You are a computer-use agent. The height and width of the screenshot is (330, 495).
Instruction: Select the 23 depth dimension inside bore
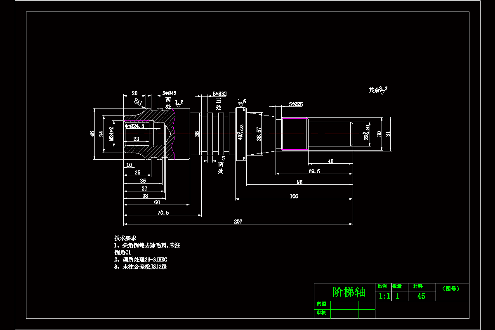click(136, 139)
